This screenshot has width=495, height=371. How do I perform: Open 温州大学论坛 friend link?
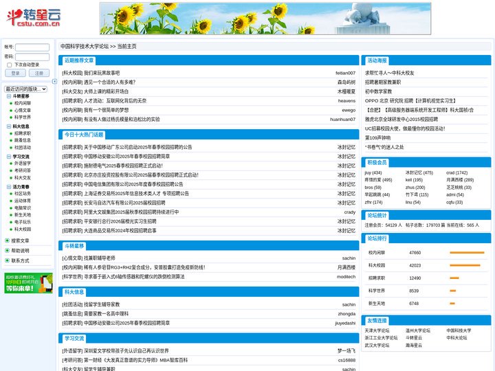[x=418, y=330]
